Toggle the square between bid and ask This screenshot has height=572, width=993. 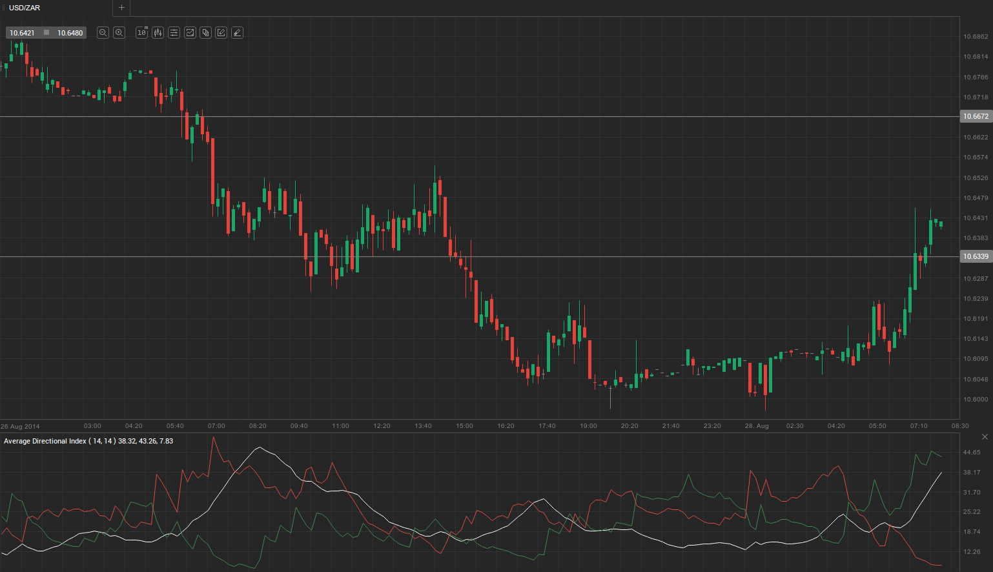tap(46, 33)
